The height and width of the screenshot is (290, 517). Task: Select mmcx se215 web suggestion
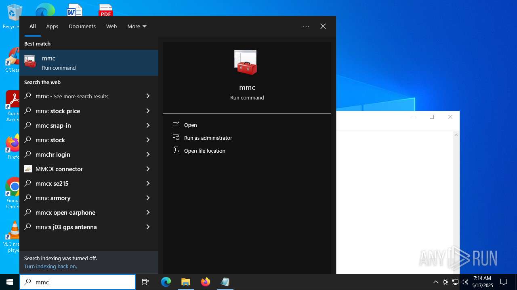(x=89, y=183)
